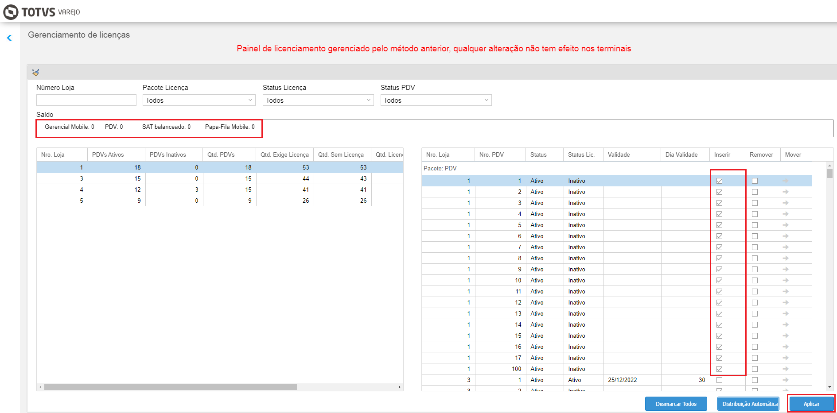This screenshot has height=413, width=837.
Task: Click the scroll-down arrow of the right grid
Action: 829,387
